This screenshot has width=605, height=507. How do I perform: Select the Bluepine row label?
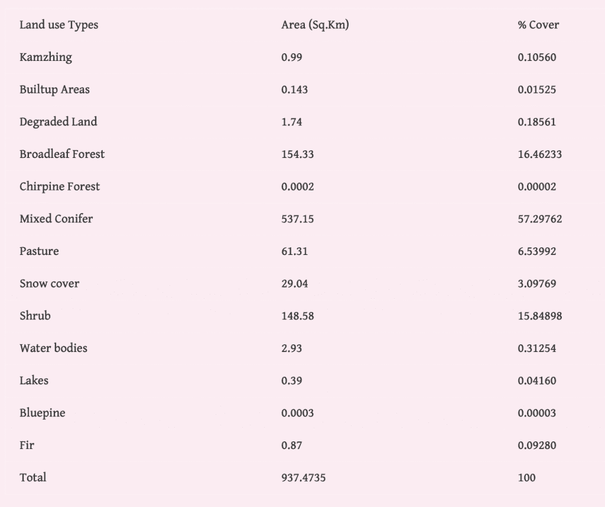[x=42, y=413]
